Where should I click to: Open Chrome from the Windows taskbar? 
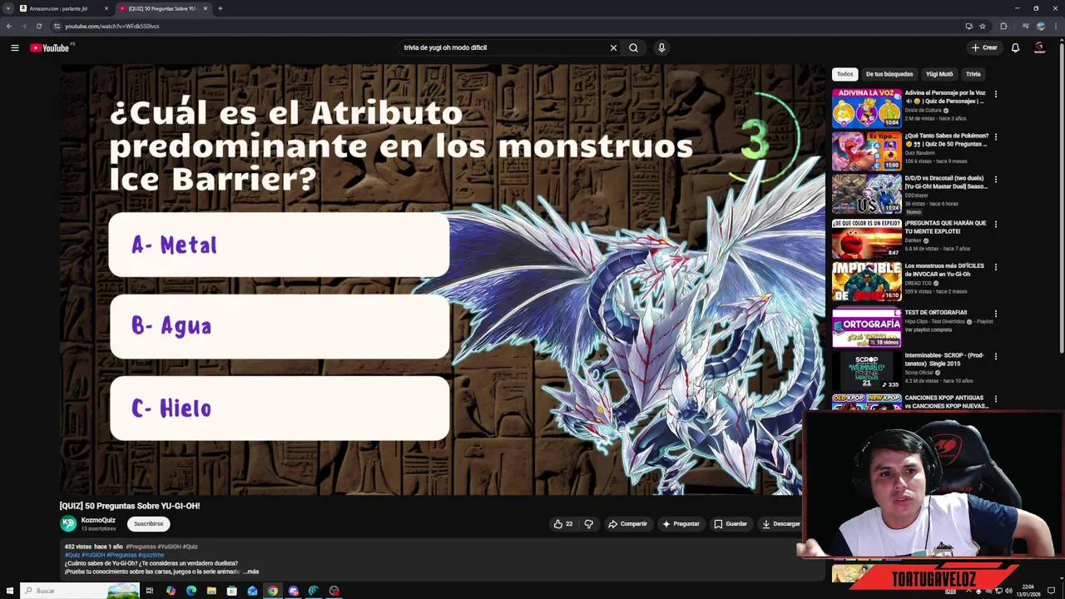point(272,591)
